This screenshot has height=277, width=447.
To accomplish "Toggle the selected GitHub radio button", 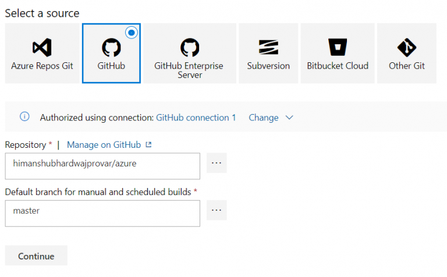I will pos(131,33).
